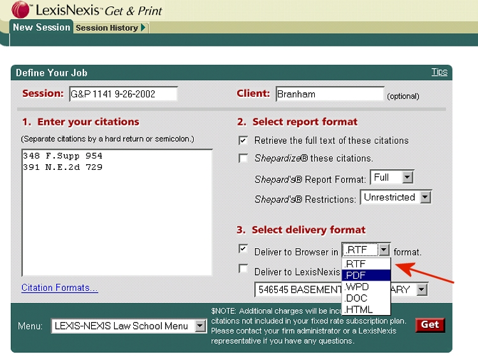Click inside the citations text area
The image size is (478, 357).
pos(117,212)
